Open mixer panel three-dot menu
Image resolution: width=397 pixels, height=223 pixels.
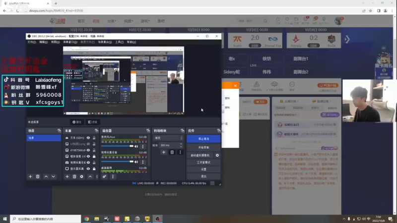point(113,176)
